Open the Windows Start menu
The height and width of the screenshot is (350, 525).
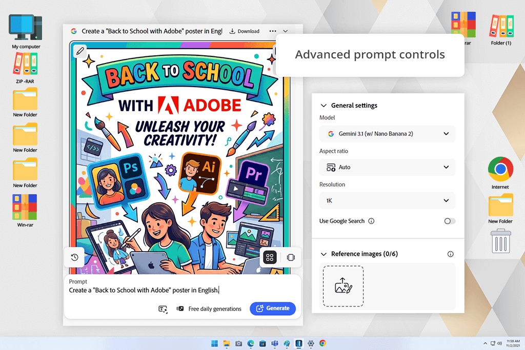tap(215, 343)
